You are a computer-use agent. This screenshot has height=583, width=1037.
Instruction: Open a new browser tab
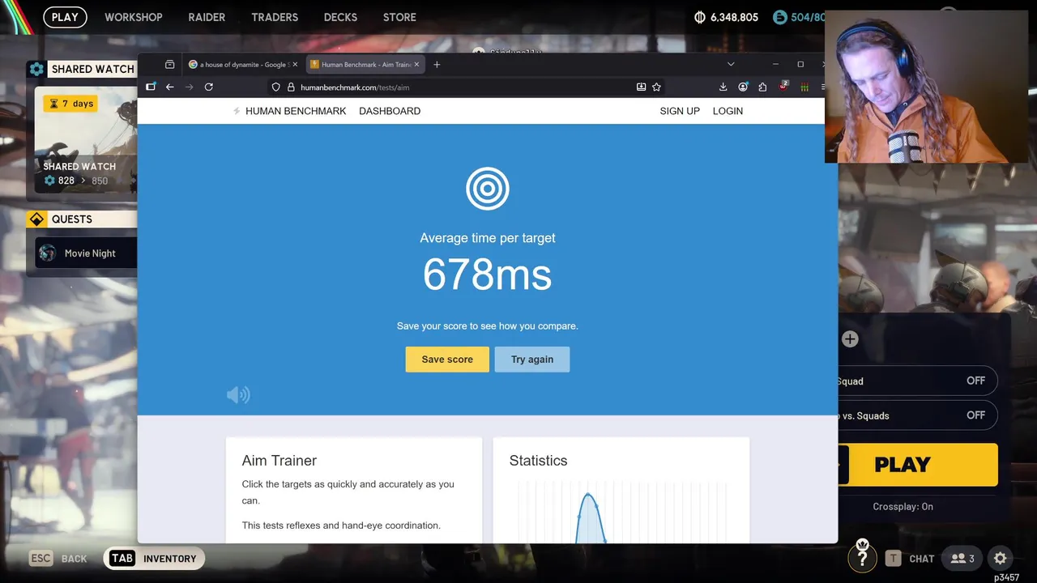437,65
